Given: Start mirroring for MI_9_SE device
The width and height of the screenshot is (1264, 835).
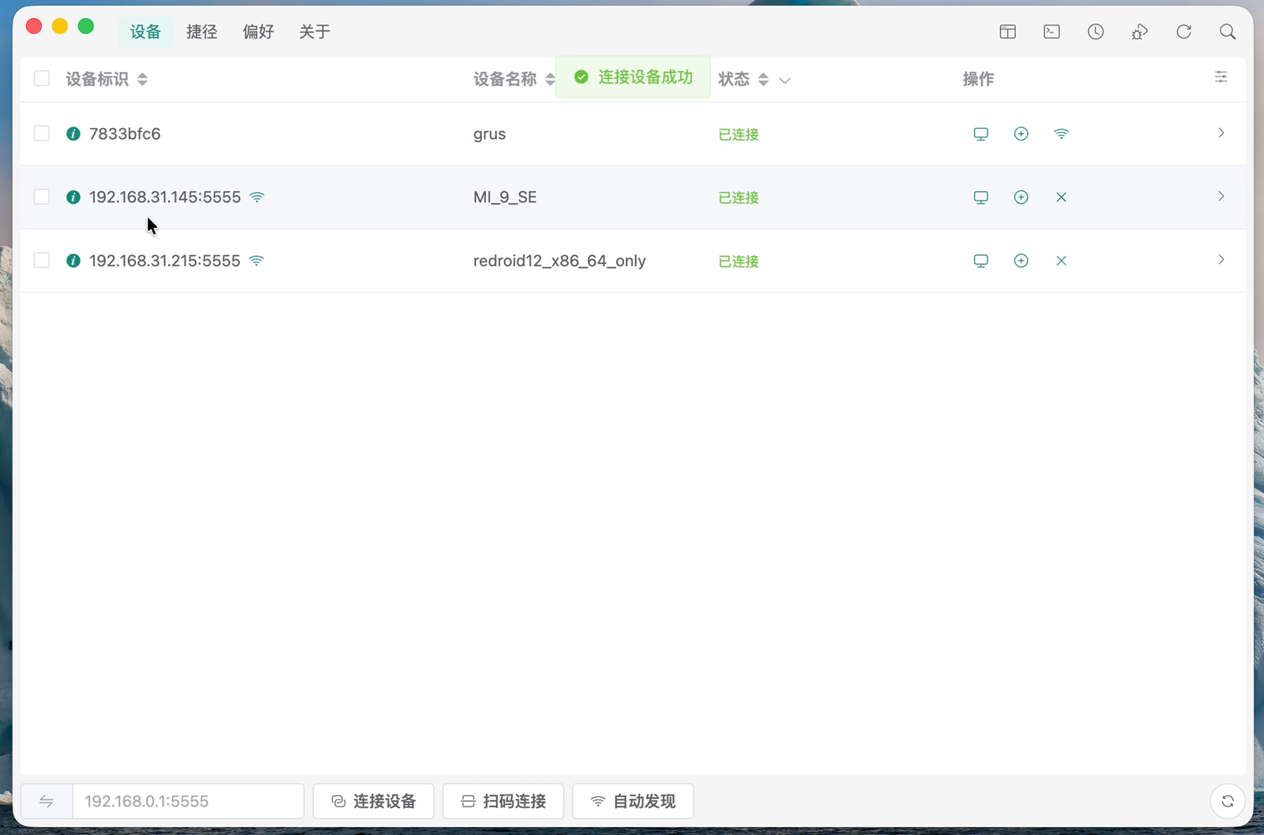Looking at the screenshot, I should click(x=980, y=197).
